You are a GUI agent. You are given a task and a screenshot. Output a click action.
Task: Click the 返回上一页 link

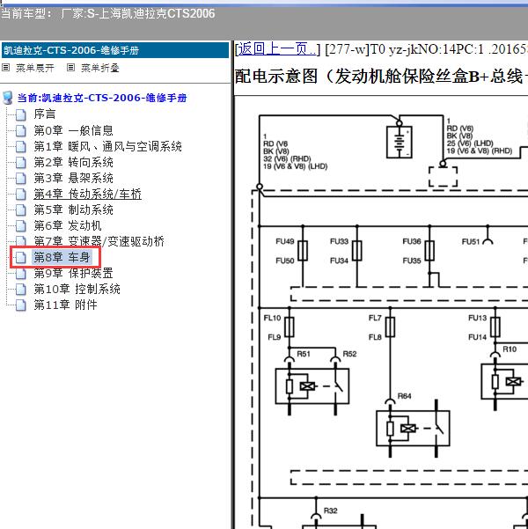[x=276, y=49]
